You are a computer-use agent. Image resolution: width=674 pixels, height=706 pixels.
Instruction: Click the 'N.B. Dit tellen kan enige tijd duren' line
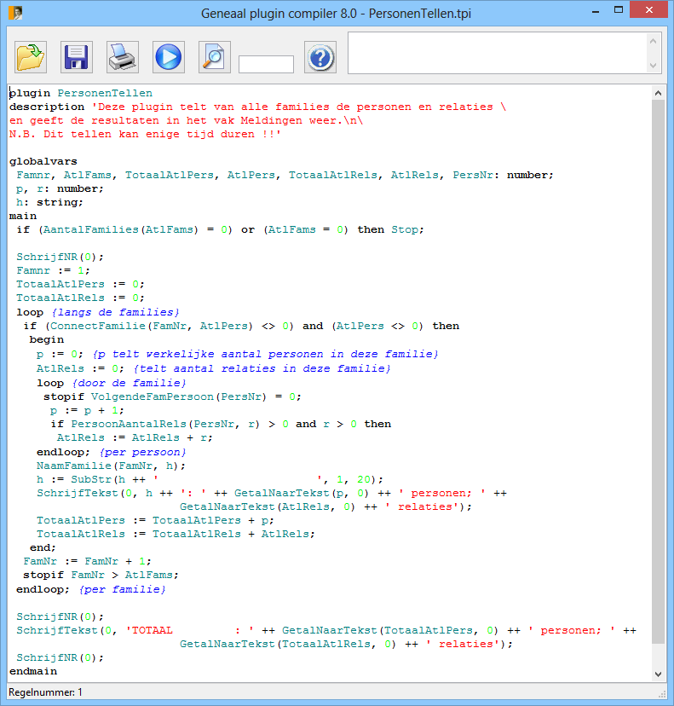tap(145, 134)
